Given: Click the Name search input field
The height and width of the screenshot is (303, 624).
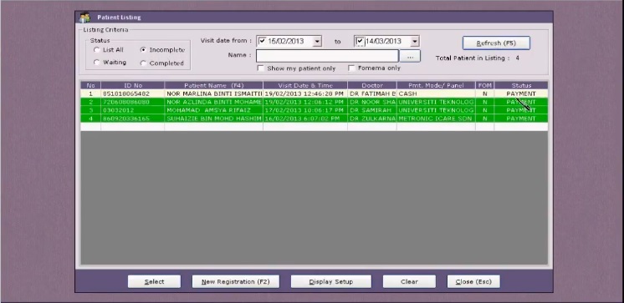Looking at the screenshot, I should click(327, 56).
